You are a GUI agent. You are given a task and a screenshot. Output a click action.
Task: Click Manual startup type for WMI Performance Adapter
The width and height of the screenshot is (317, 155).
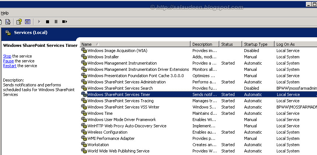(251, 138)
